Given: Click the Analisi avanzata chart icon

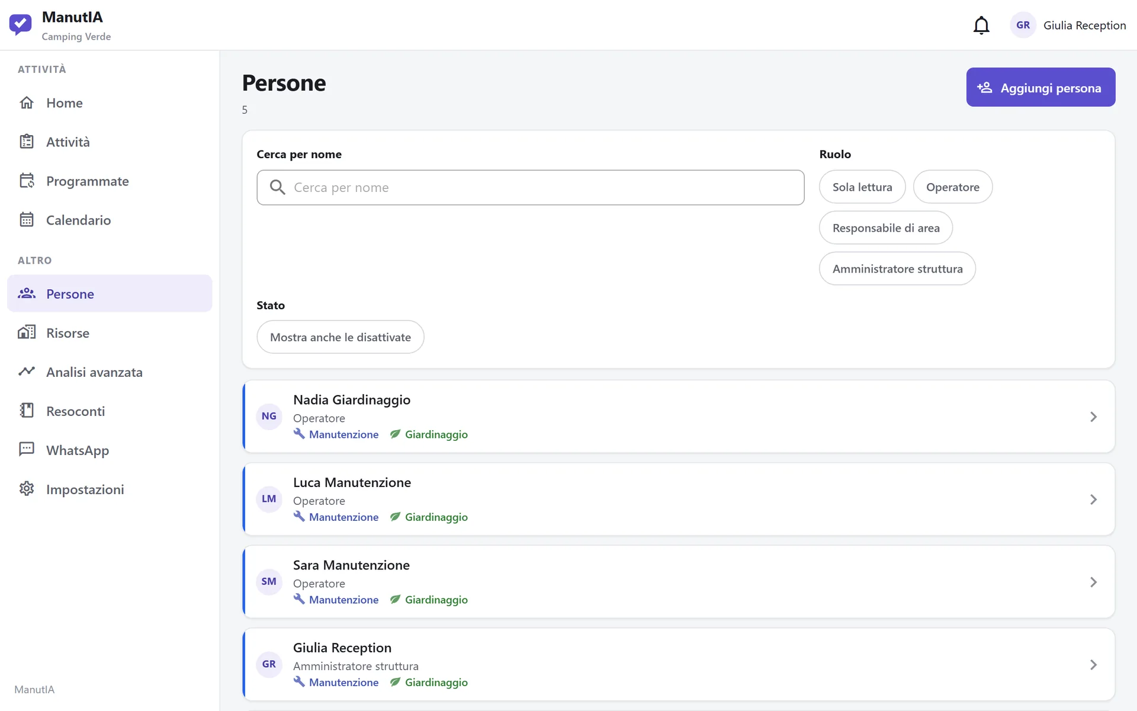Looking at the screenshot, I should click(27, 371).
